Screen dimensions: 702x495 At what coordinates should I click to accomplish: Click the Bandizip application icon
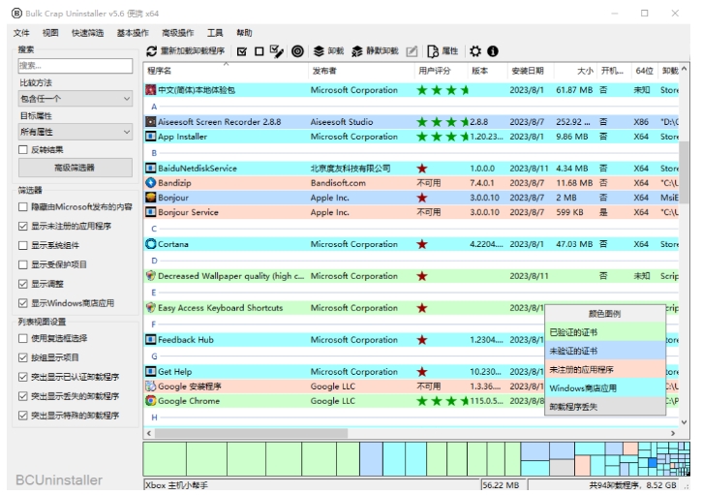pos(151,183)
